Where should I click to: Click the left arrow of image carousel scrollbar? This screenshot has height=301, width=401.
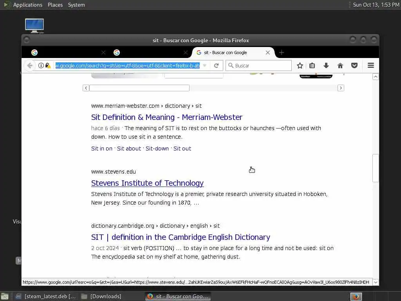click(x=86, y=88)
